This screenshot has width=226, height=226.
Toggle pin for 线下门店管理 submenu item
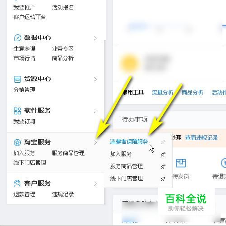click(x=163, y=179)
